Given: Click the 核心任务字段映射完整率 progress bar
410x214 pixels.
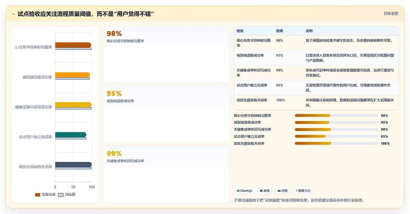Looking at the screenshot, I should pyautogui.click(x=337, y=115).
